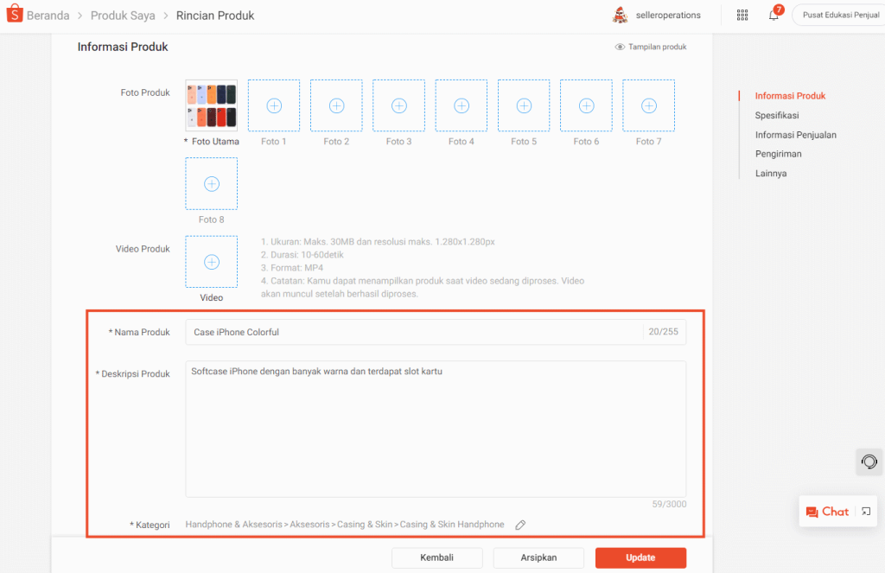Click the Kembali button
The height and width of the screenshot is (573, 885).
[x=436, y=557]
